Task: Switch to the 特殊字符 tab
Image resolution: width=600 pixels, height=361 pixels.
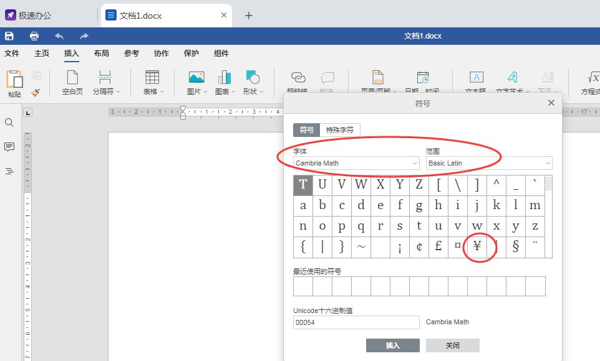Action: pos(340,130)
